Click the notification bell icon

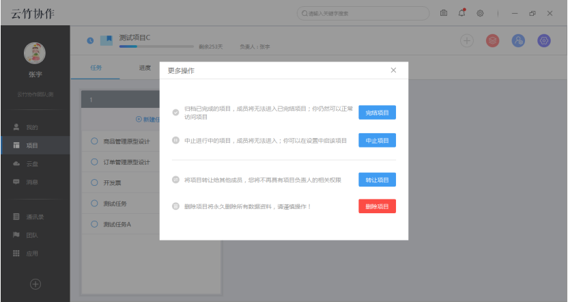coord(462,13)
